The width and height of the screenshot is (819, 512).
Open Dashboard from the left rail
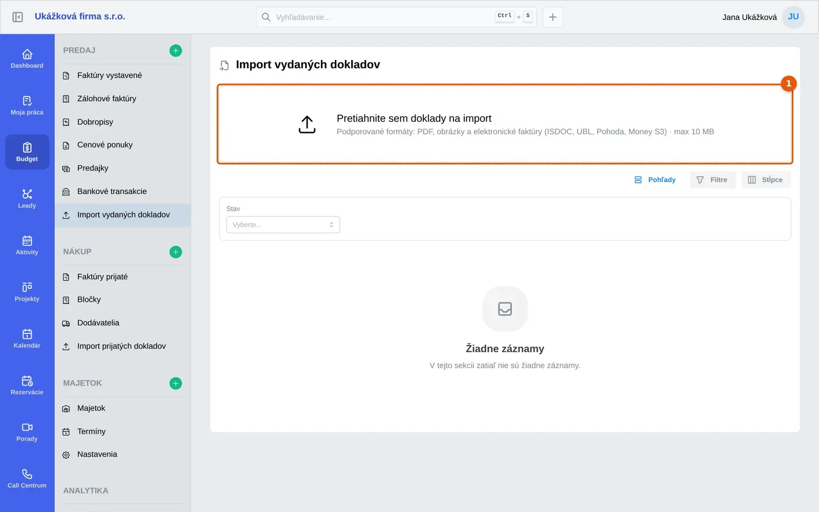[x=27, y=59]
